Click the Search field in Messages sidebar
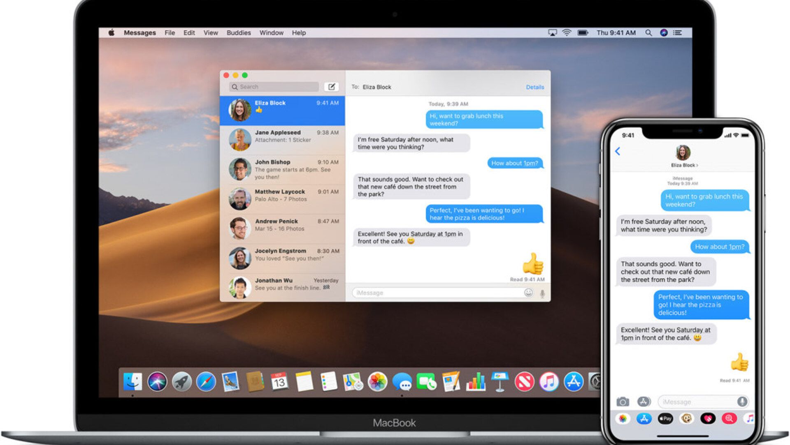 (x=274, y=87)
